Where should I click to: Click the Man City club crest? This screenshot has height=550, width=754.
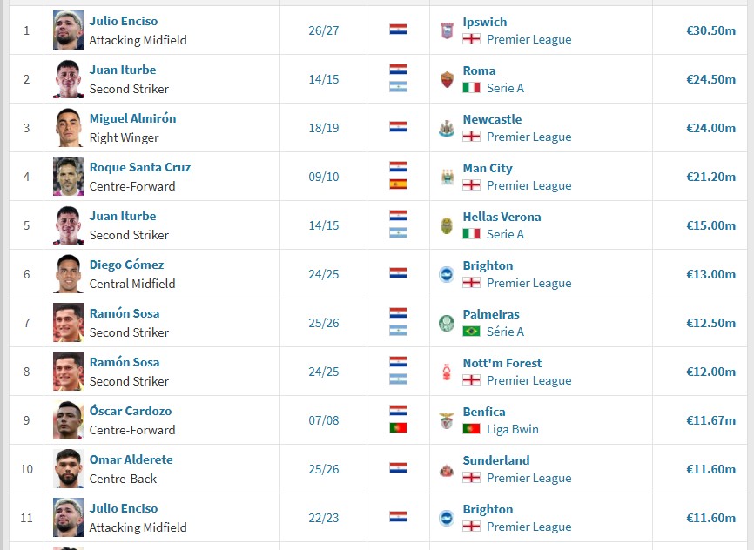pyautogui.click(x=447, y=177)
